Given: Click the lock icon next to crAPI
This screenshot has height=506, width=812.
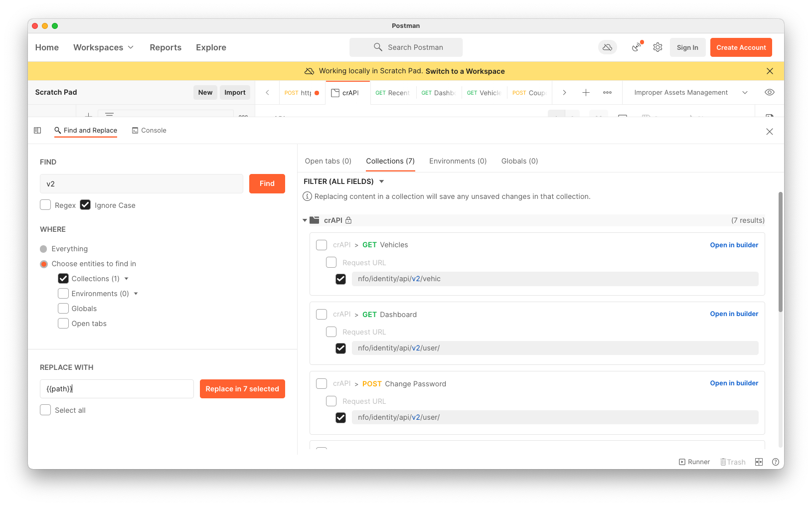Looking at the screenshot, I should (x=348, y=220).
